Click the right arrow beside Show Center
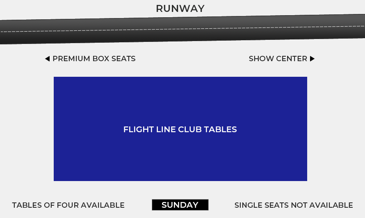The height and width of the screenshot is (218, 365). [312, 59]
